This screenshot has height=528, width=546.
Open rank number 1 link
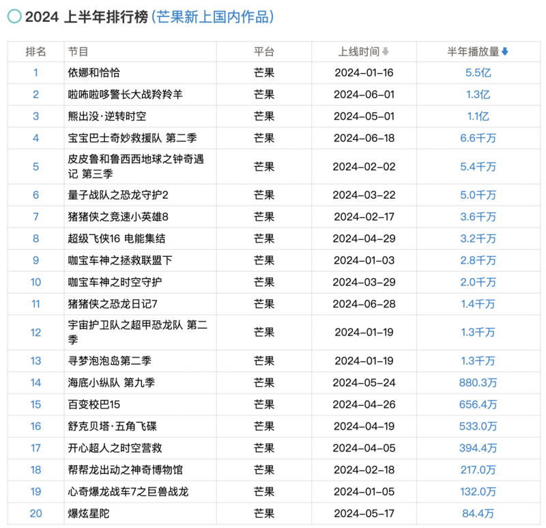[35, 73]
